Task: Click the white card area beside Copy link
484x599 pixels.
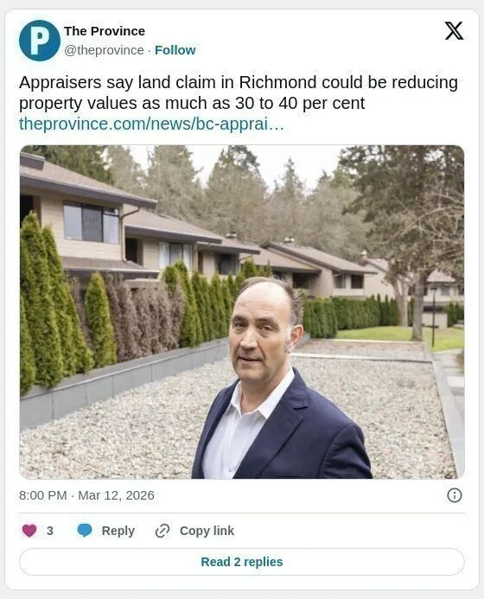Action: pos(344,531)
